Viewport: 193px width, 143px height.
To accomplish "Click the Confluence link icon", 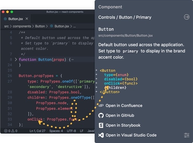I will pos(101,105).
